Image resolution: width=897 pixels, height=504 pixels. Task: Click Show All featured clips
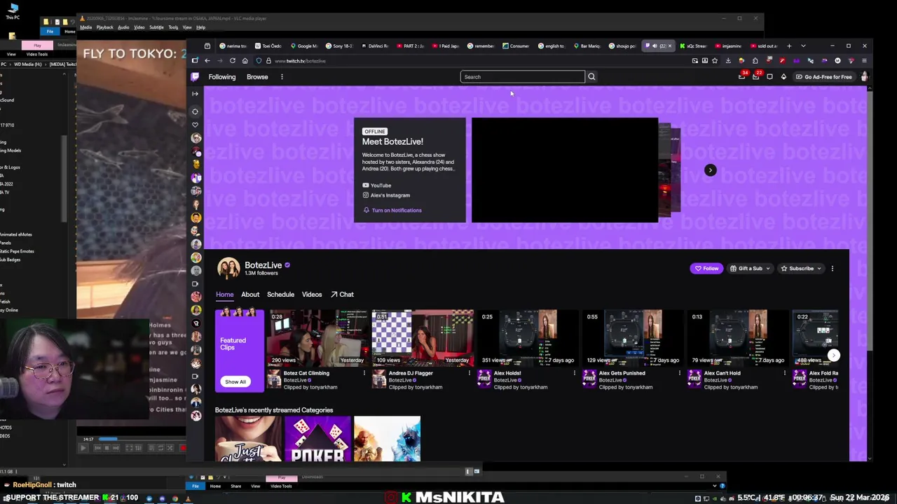tap(235, 381)
